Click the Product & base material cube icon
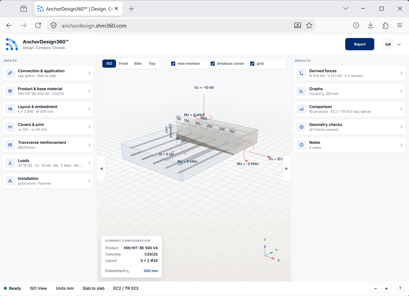409x296 pixels. point(10,91)
